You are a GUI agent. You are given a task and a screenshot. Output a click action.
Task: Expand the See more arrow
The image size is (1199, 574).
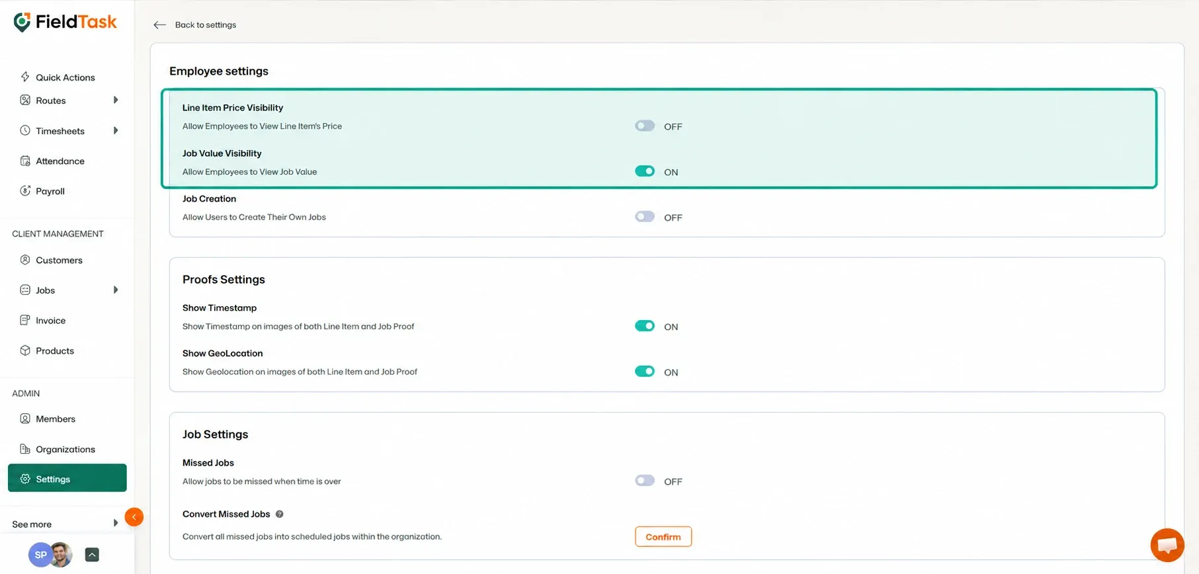click(x=116, y=523)
